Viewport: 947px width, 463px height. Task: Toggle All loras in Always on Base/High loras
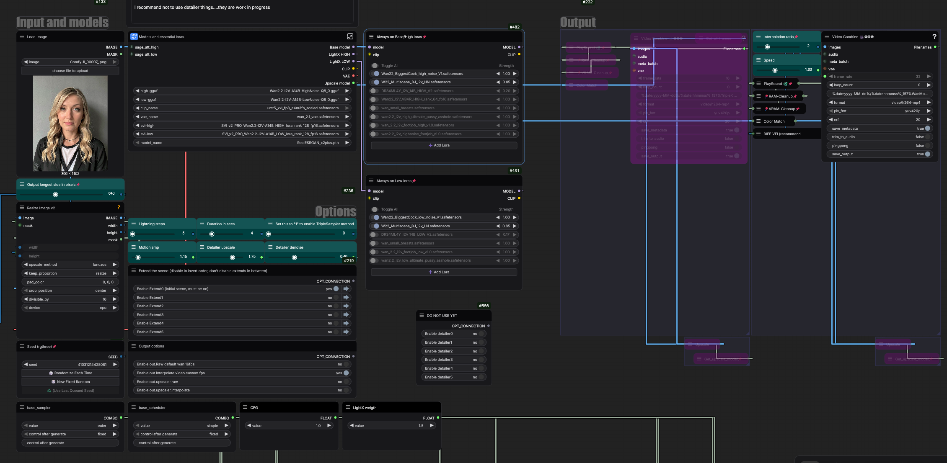[x=375, y=66]
